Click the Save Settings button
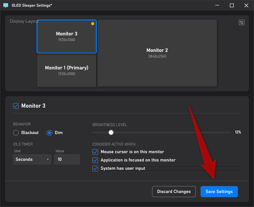The image size is (254, 207). (x=219, y=191)
